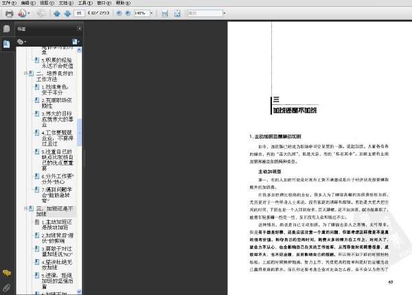Open the 编辑 (Edit) menu
The image size is (412, 295).
click(x=28, y=3)
